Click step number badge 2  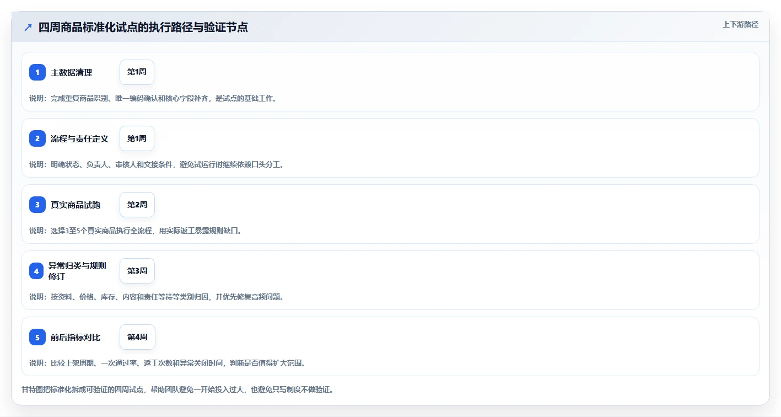tap(37, 138)
